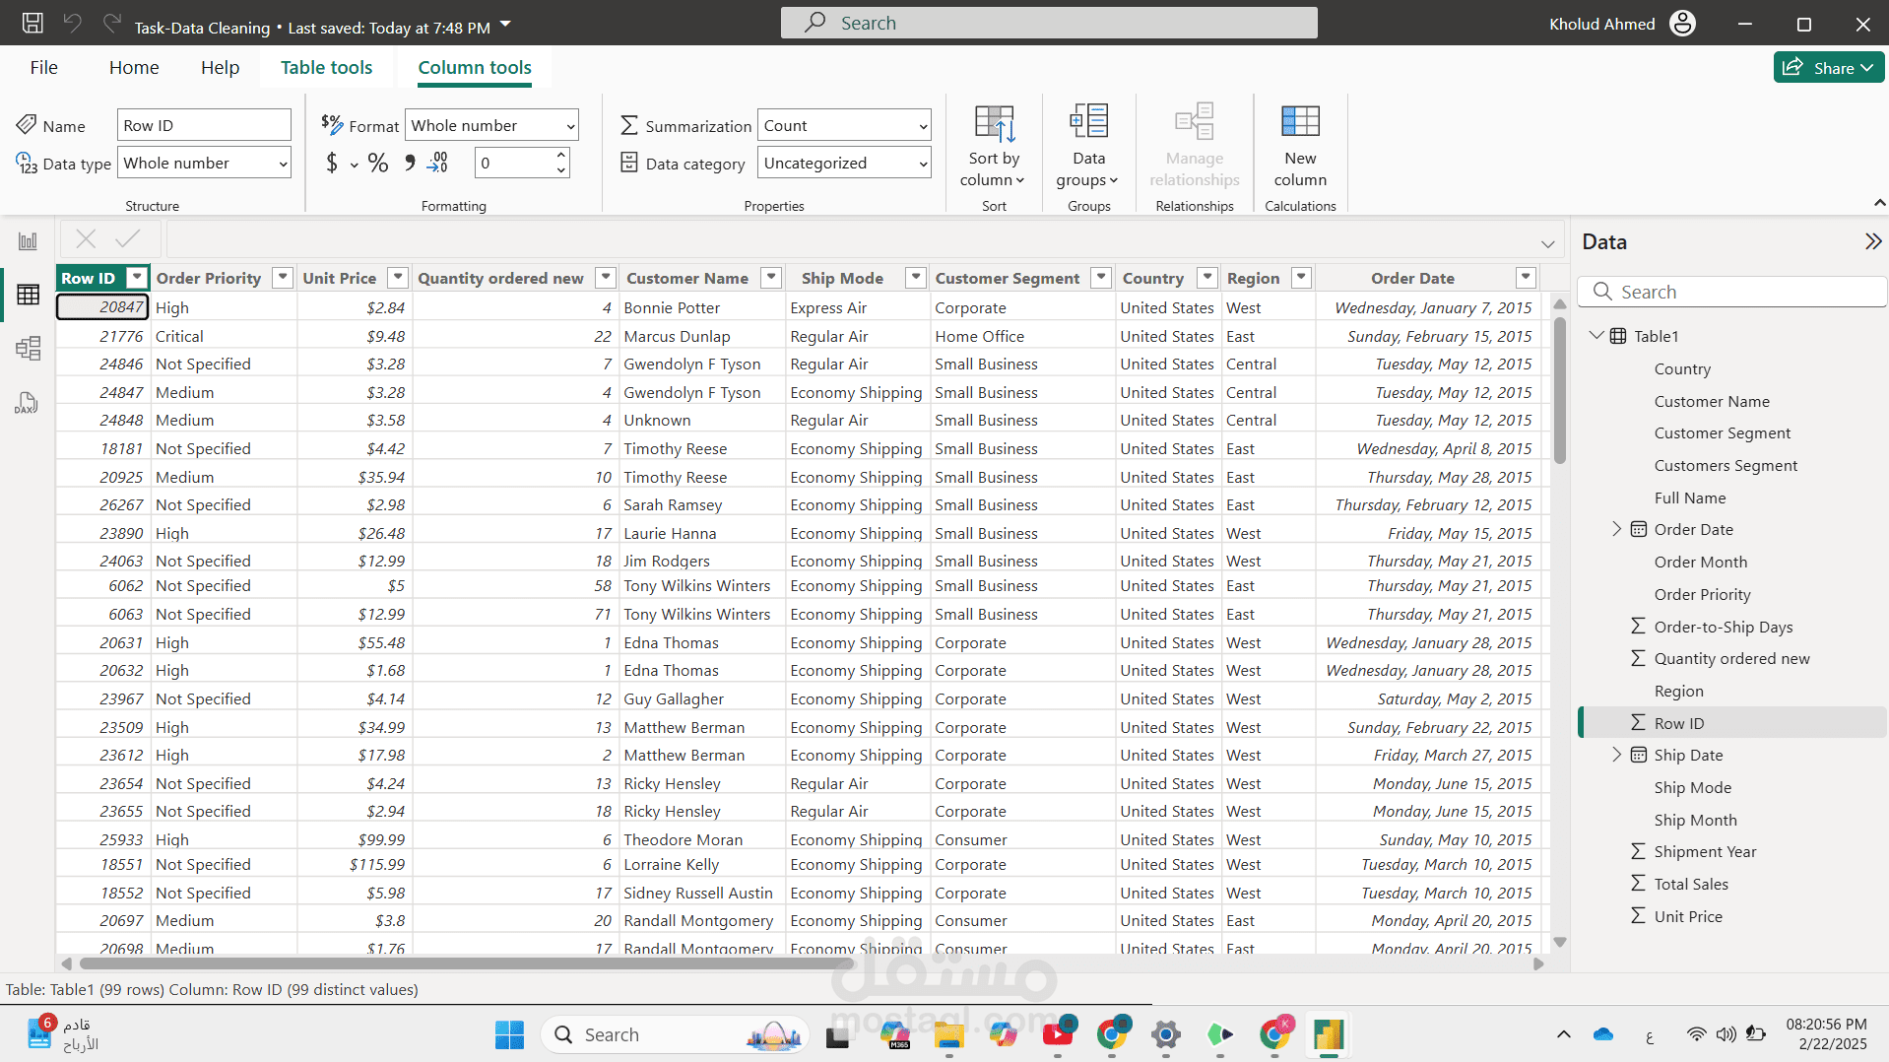Open the Data groups icon

tap(1088, 122)
